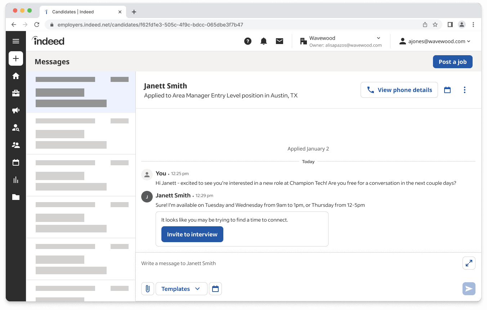Open the Chrome three-dot menu
The image size is (487, 310).
(473, 25)
